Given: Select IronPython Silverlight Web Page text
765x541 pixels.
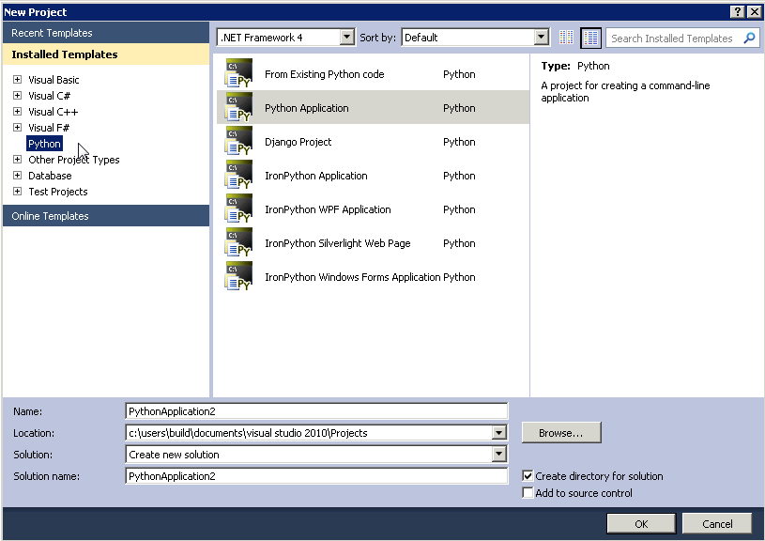Looking at the screenshot, I should (x=338, y=243).
